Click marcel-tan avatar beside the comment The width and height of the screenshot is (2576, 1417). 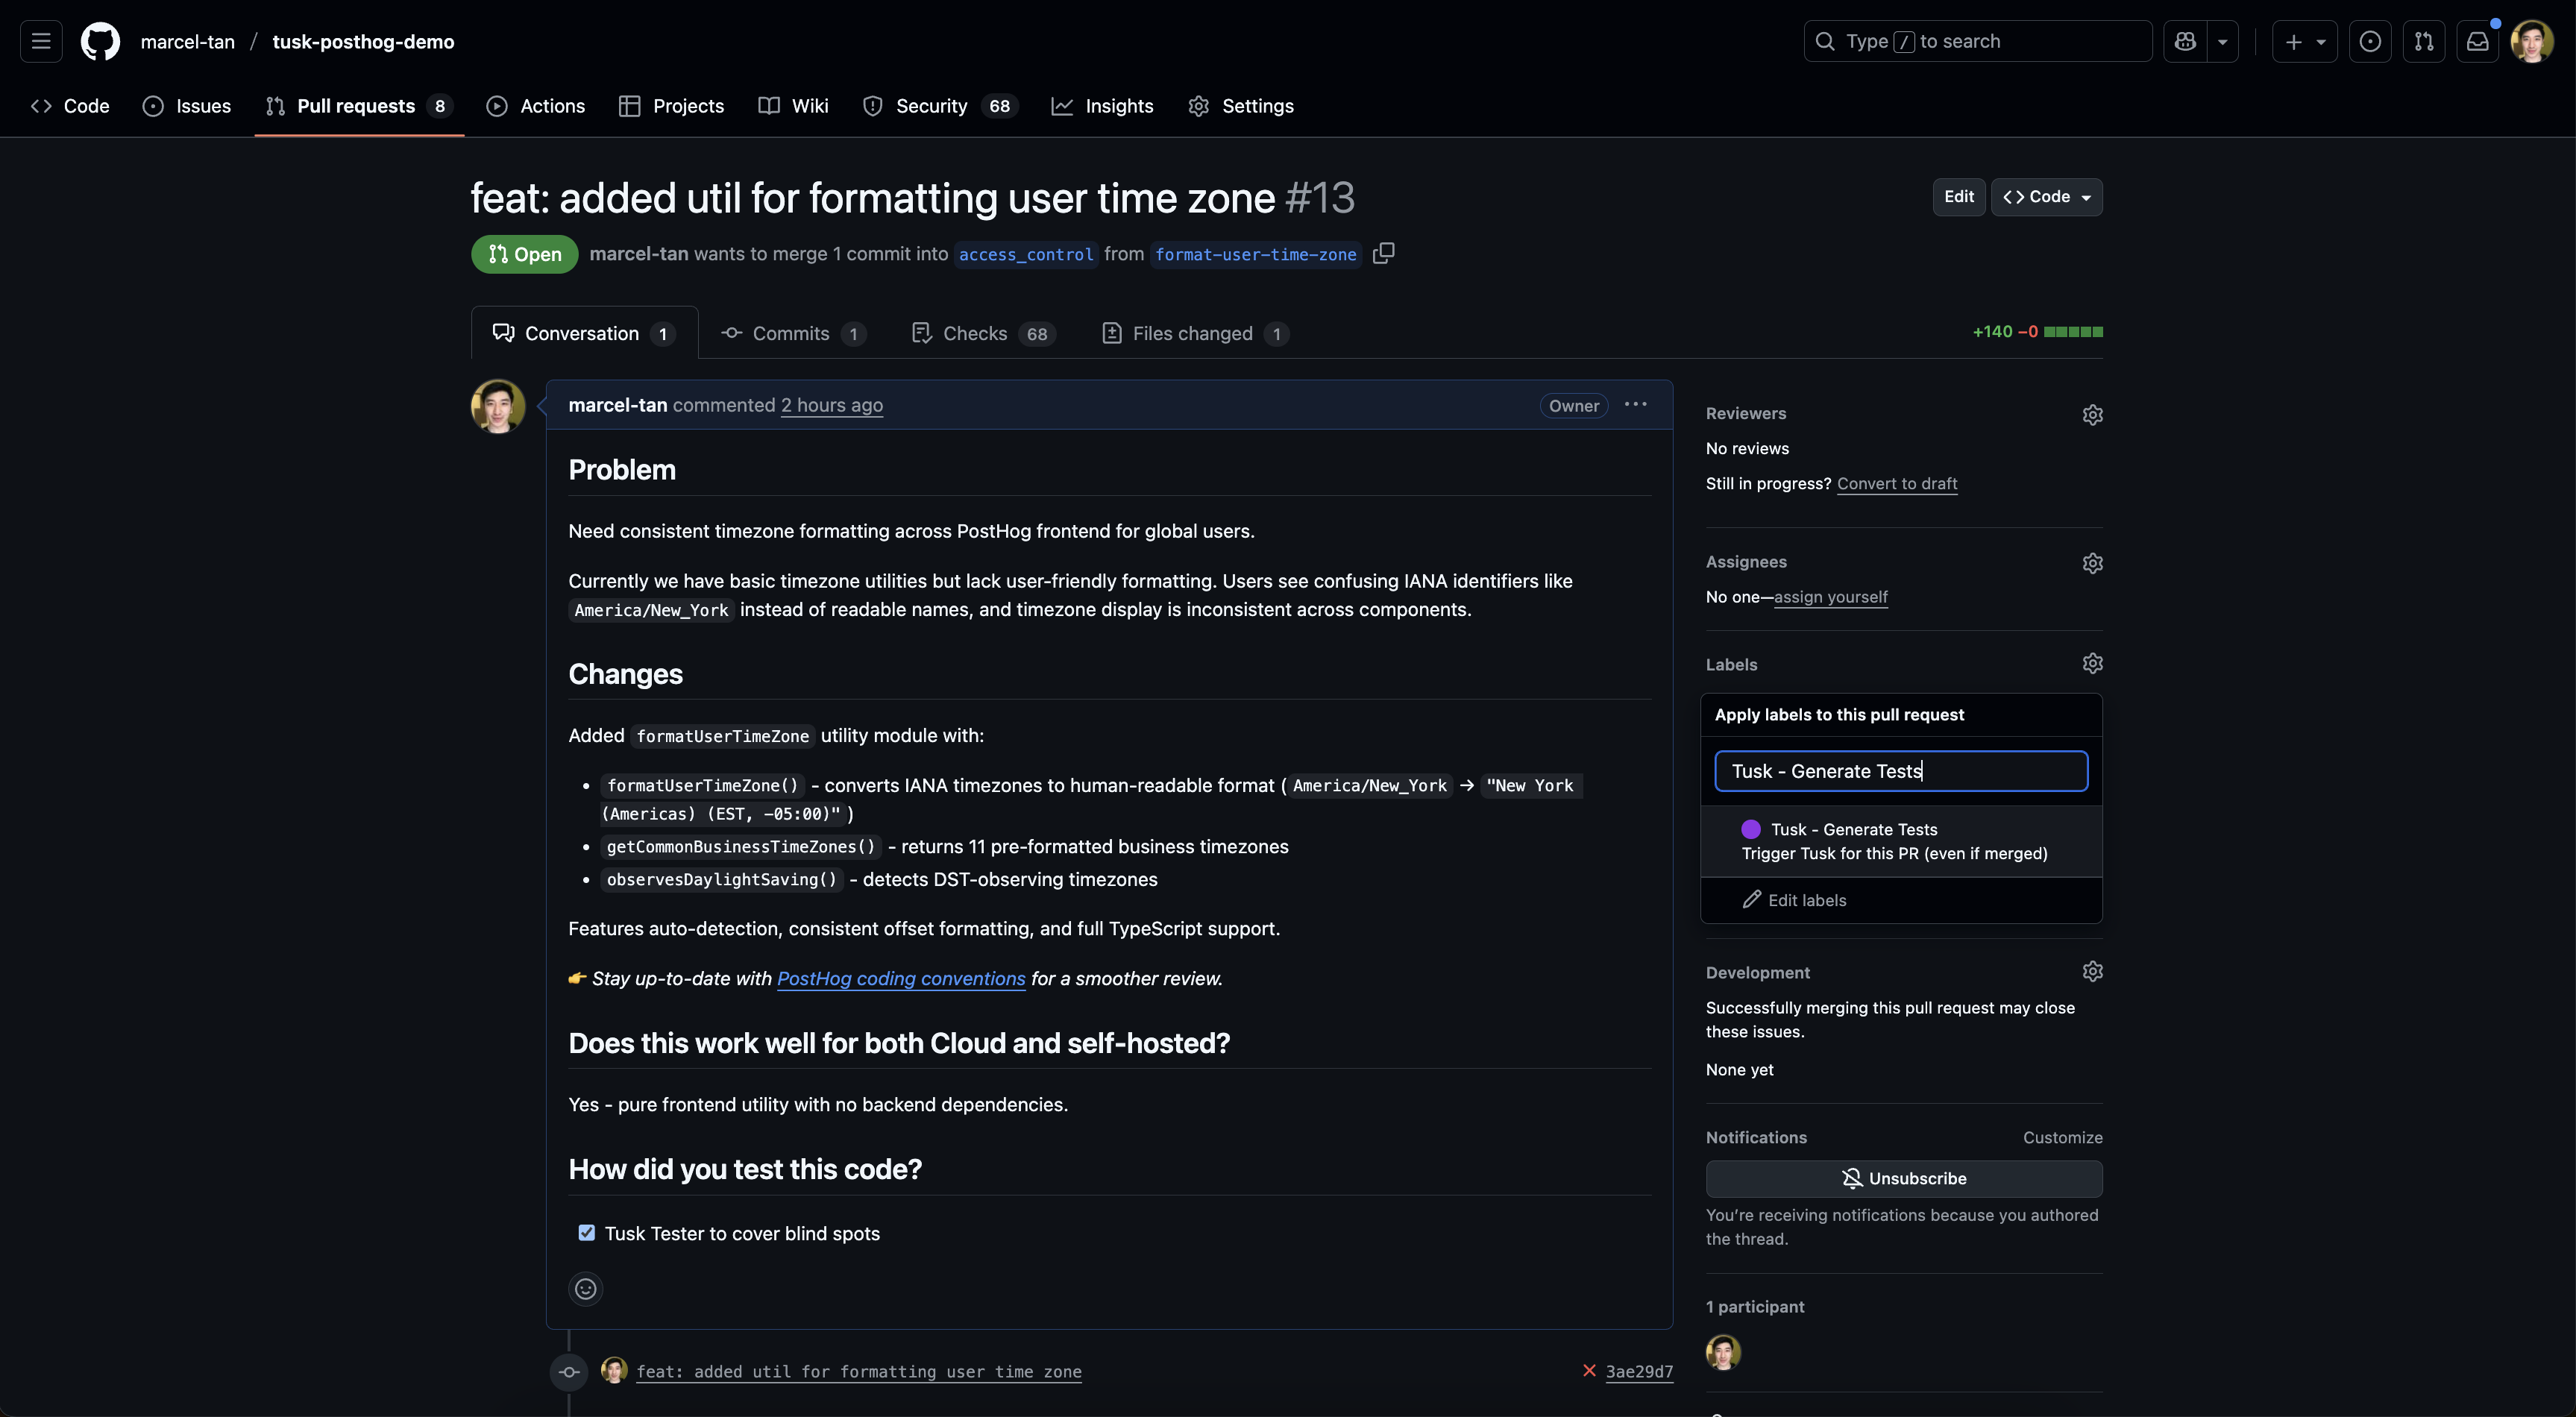point(498,406)
